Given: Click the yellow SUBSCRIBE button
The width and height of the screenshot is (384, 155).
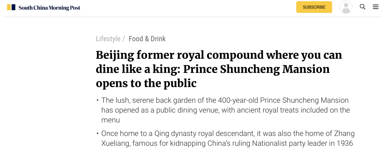Looking at the screenshot, I should (x=314, y=7).
